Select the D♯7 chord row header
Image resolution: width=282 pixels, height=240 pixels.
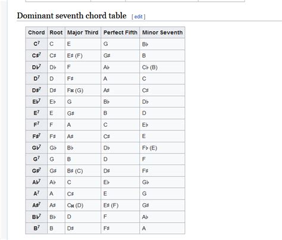pyautogui.click(x=36, y=90)
